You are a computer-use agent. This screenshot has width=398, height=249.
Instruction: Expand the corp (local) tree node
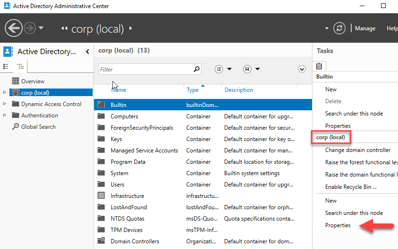coord(5,93)
